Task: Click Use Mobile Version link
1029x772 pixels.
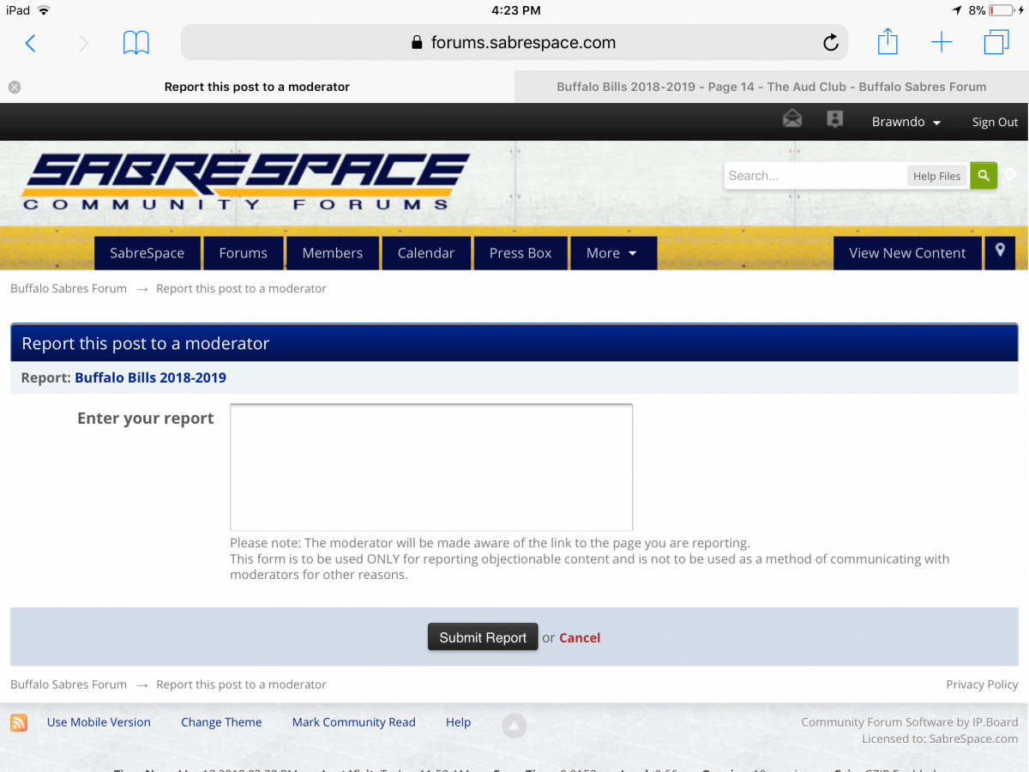Action: 99,722
